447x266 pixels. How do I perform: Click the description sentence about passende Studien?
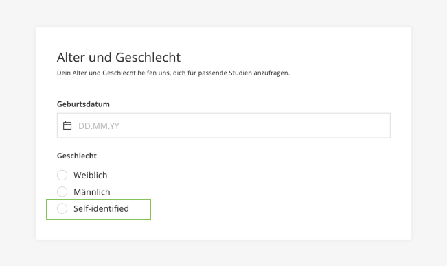point(173,73)
